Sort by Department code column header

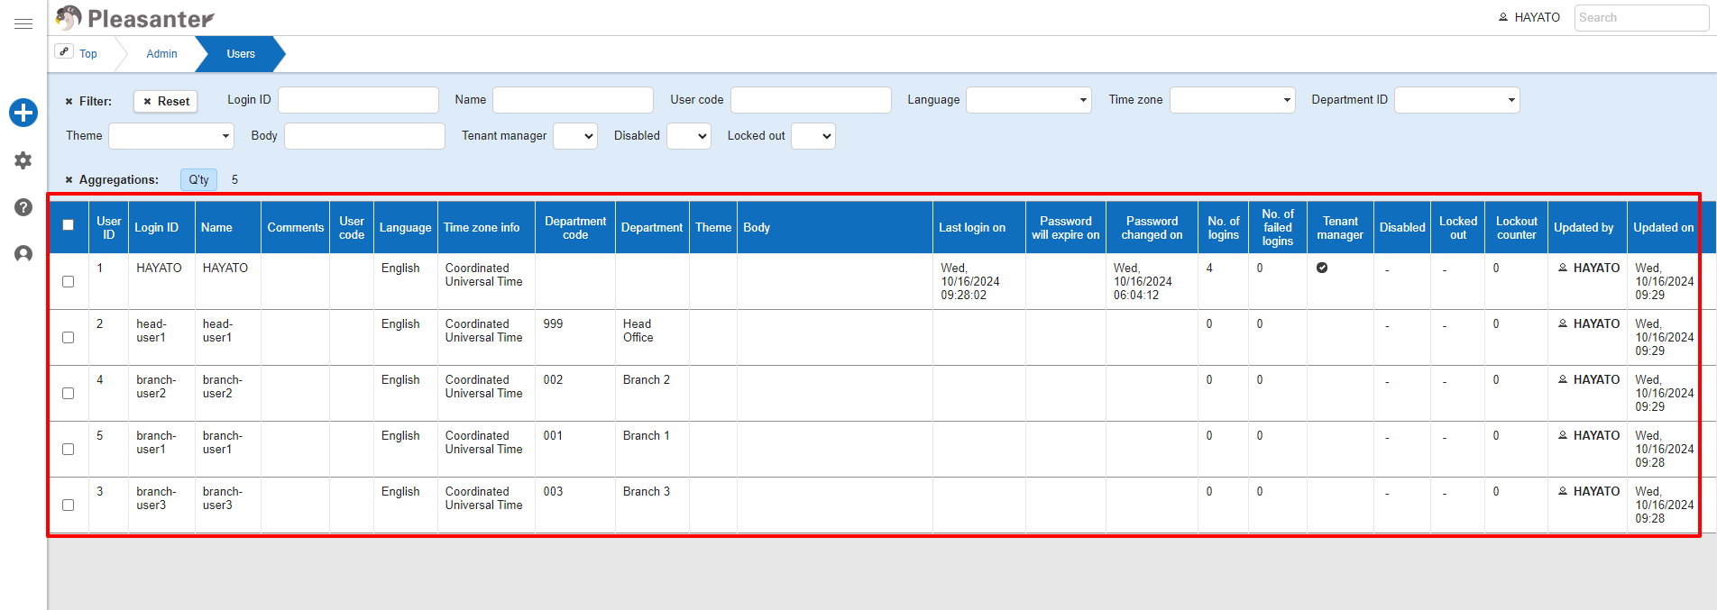[x=575, y=228]
